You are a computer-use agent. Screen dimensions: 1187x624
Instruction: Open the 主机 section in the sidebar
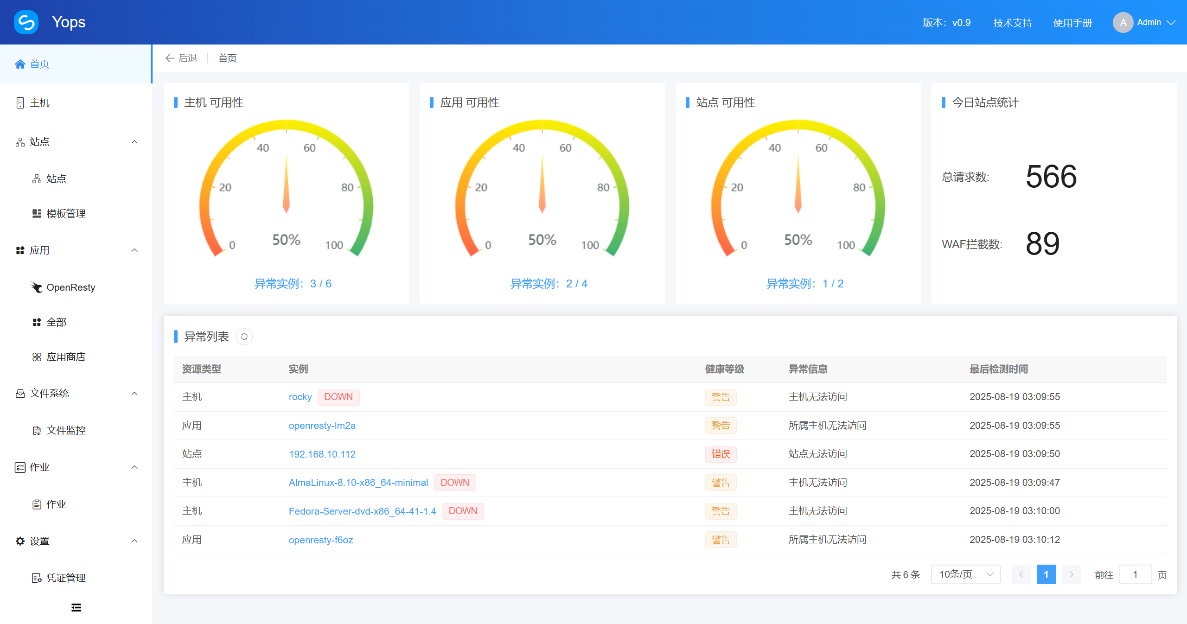coord(40,102)
